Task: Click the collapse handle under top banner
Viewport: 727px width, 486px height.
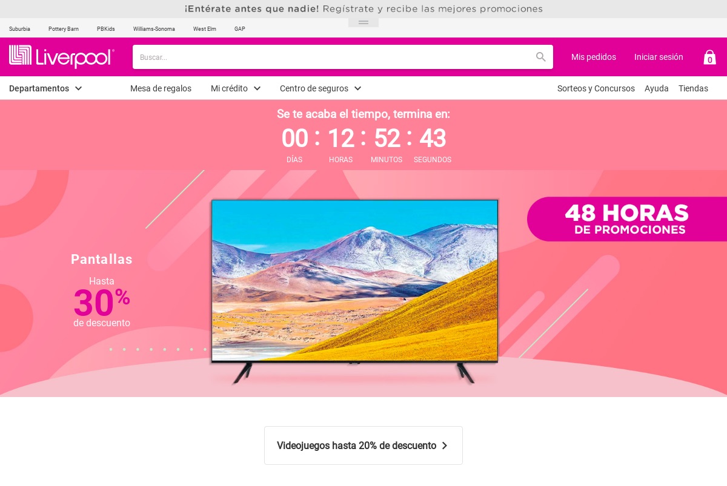Action: (x=363, y=22)
